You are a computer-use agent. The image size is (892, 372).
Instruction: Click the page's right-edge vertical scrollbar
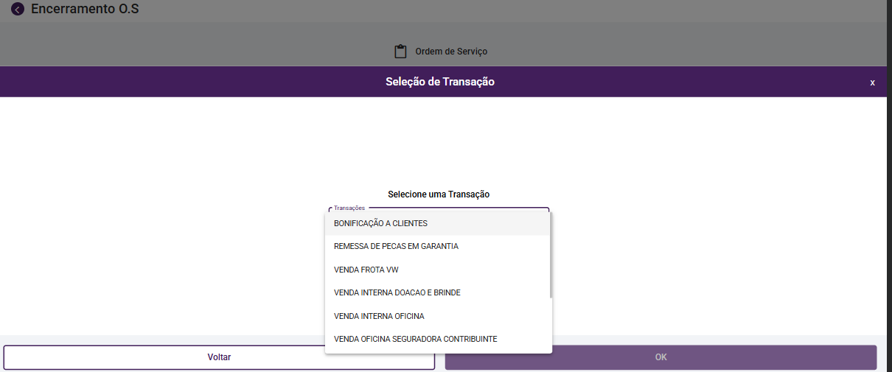(x=888, y=184)
